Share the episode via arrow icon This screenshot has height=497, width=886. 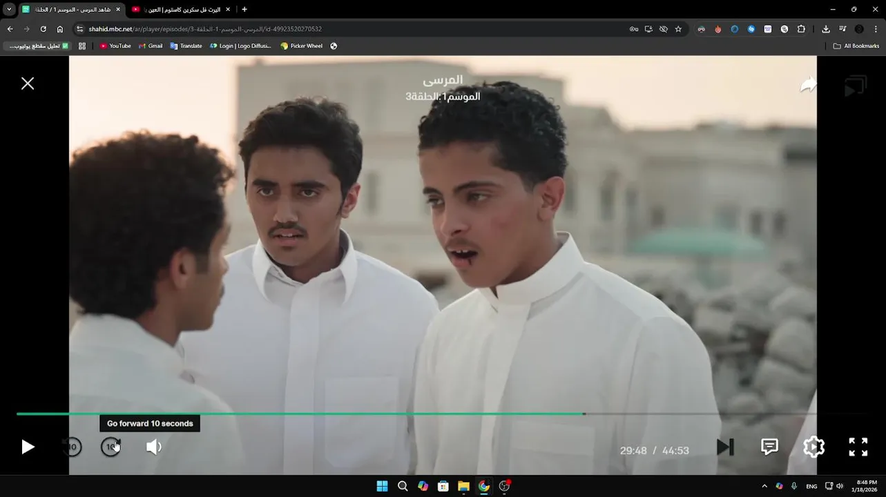coord(808,85)
